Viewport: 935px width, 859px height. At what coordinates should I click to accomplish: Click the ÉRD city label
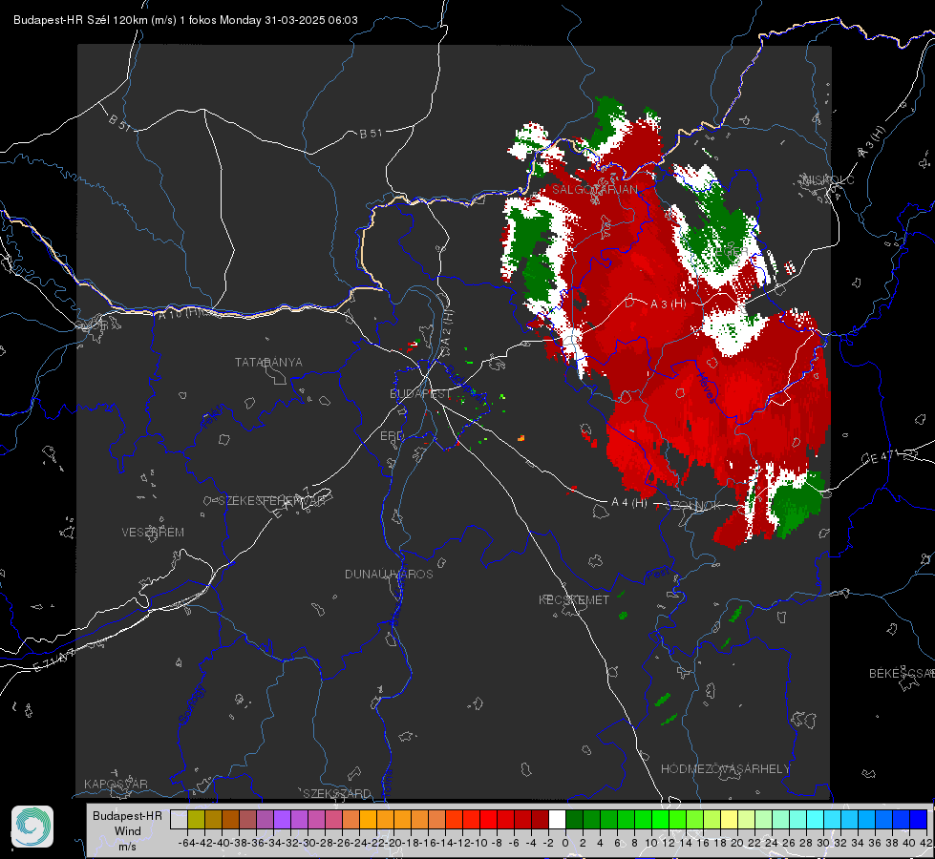coord(392,436)
